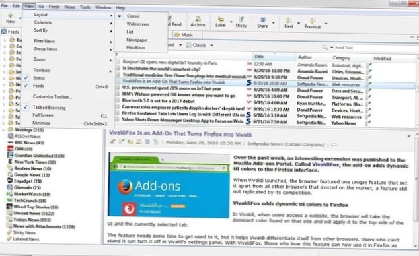Click the Sticky News bin icon
Viewport: 419px width, 256px height.
click(9, 232)
